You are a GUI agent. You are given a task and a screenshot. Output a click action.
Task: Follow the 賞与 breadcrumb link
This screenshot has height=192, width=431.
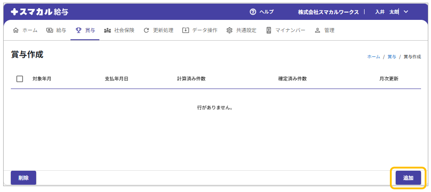point(392,57)
